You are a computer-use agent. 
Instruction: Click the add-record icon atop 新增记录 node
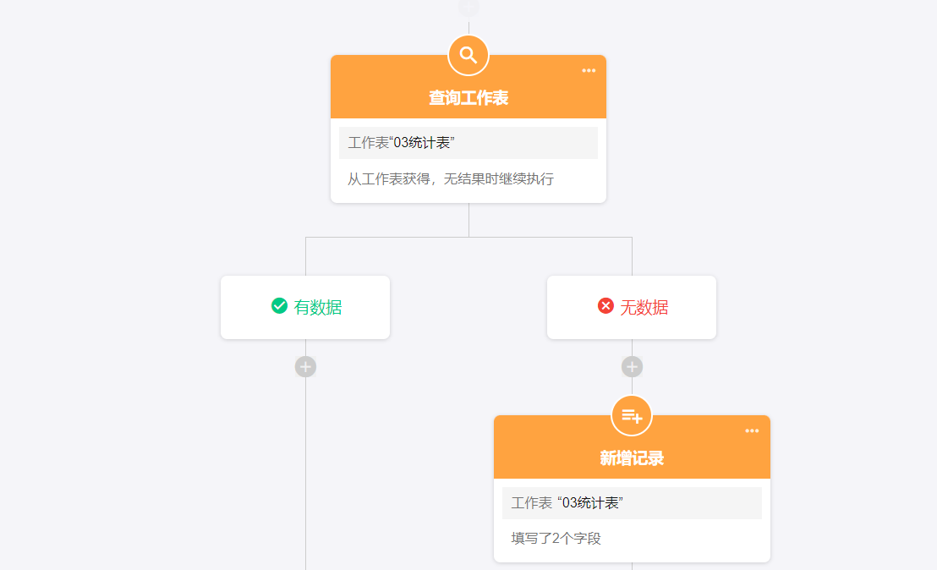tap(631, 415)
